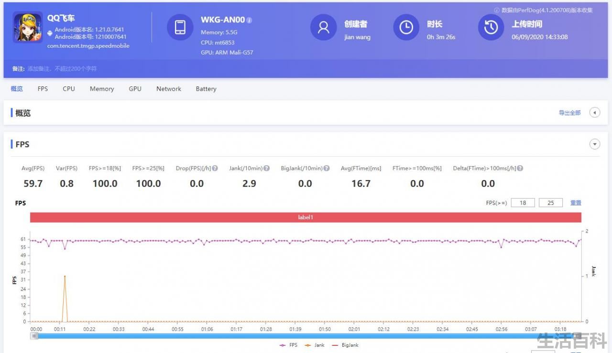The width and height of the screenshot is (612, 353).
Task: Switch to the FPS tab
Action: click(x=43, y=89)
